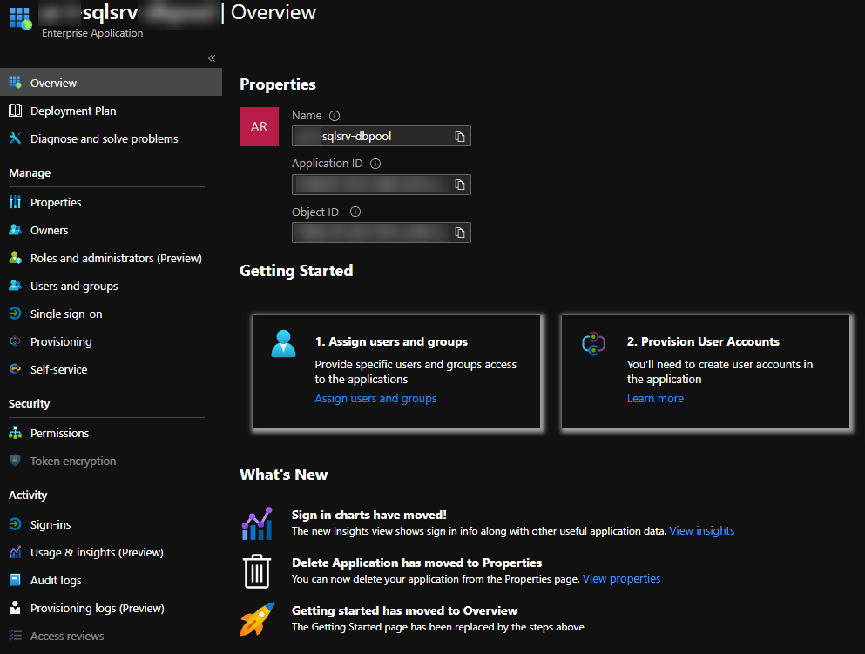Open the Overview menu item

pyautogui.click(x=111, y=83)
